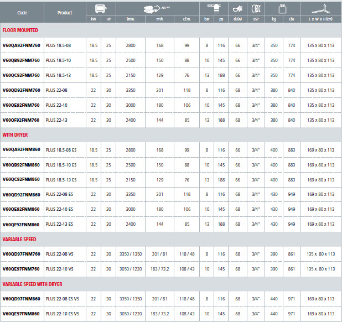Screen dimensions: 342x322
Task: Click the outlet connection pipe icon
Action: (x=256, y=9)
